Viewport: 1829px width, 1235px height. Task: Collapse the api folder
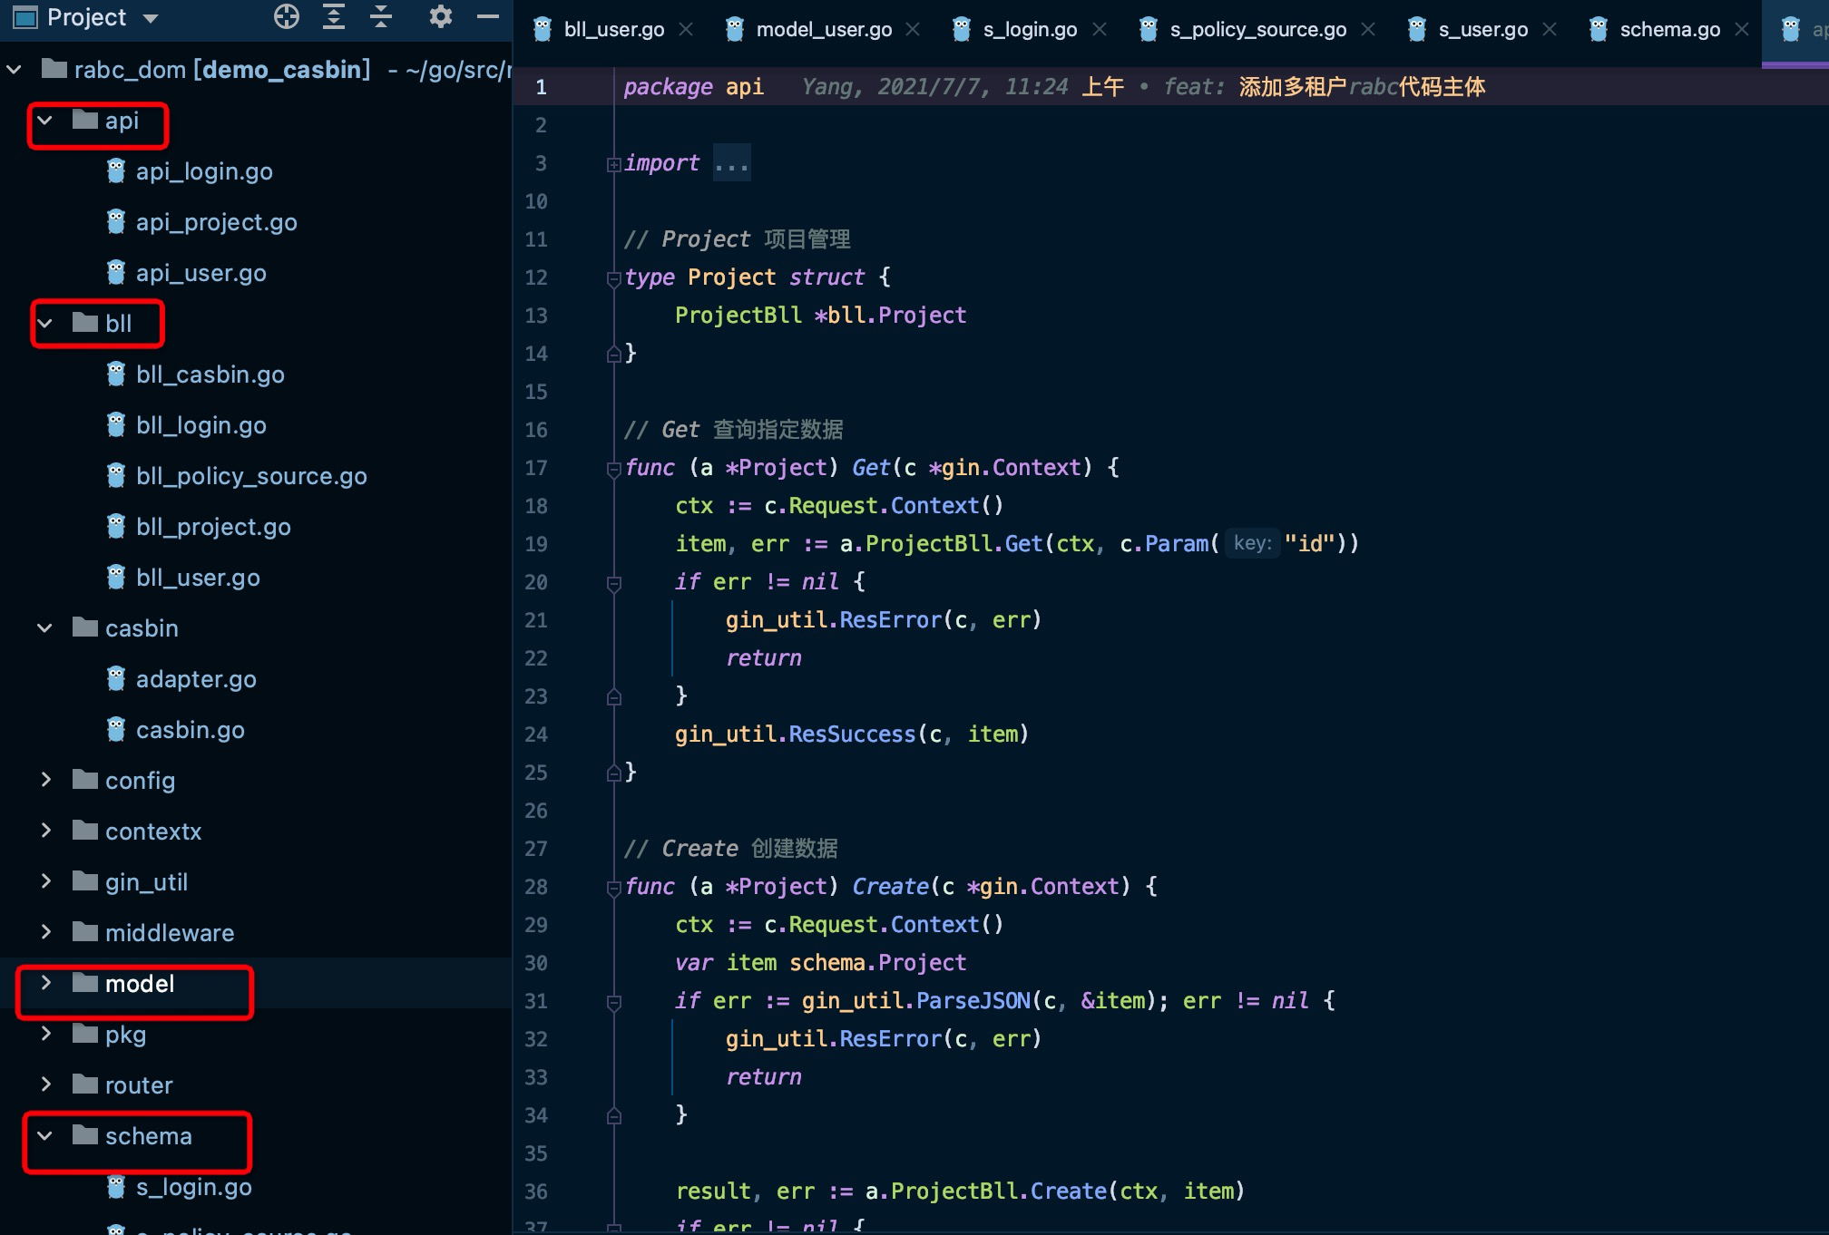click(x=44, y=121)
